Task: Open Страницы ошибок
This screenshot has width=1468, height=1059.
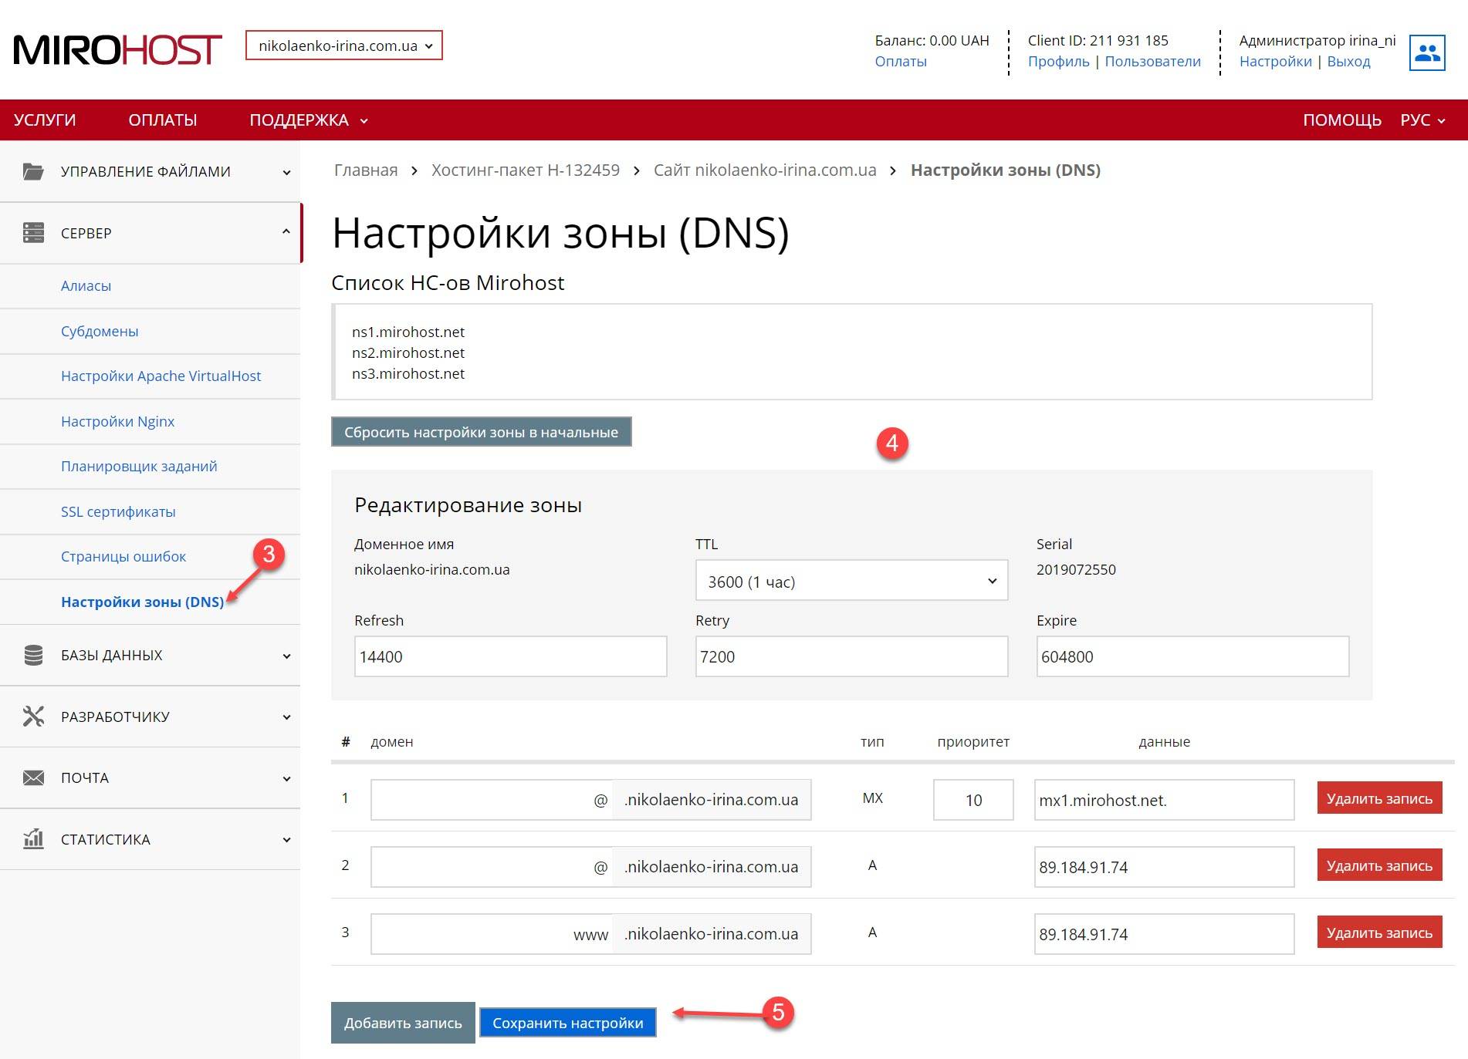Action: pyautogui.click(x=123, y=556)
